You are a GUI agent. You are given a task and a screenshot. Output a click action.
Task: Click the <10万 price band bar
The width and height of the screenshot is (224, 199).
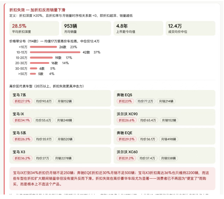tap(43, 47)
